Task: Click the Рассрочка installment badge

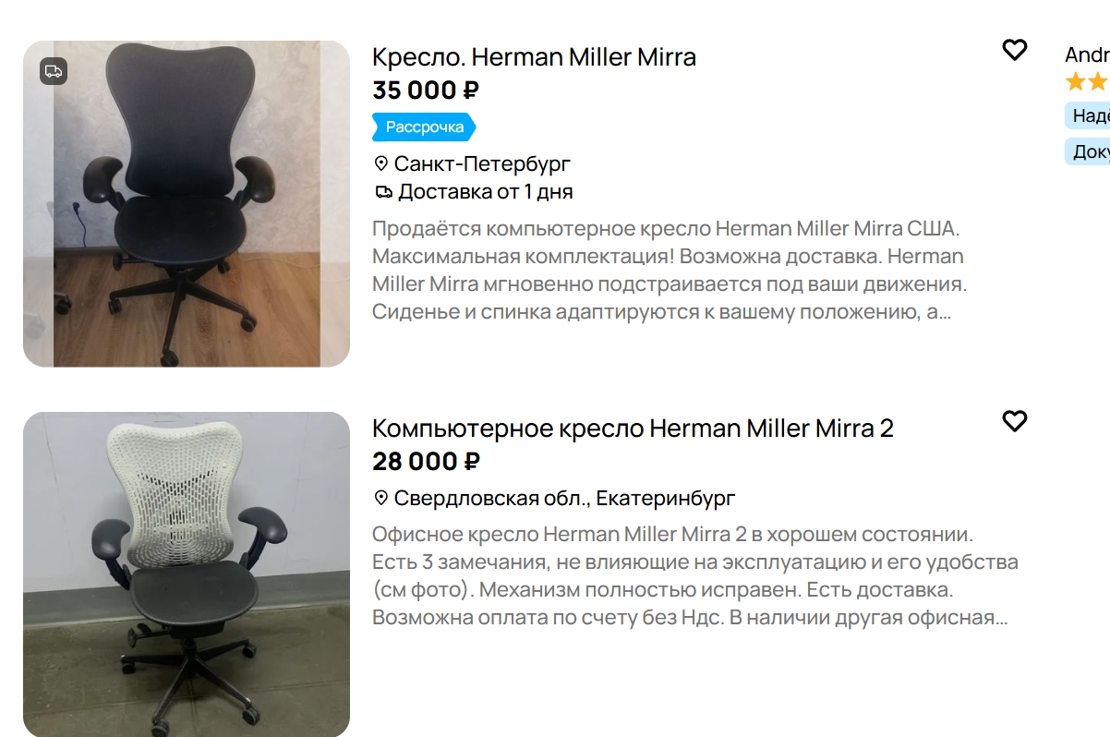Action: click(424, 127)
